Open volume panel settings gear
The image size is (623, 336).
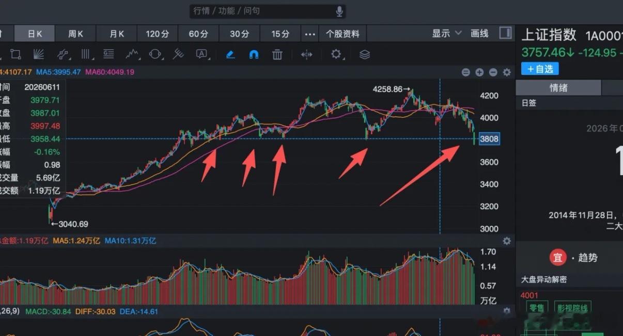tap(507, 241)
